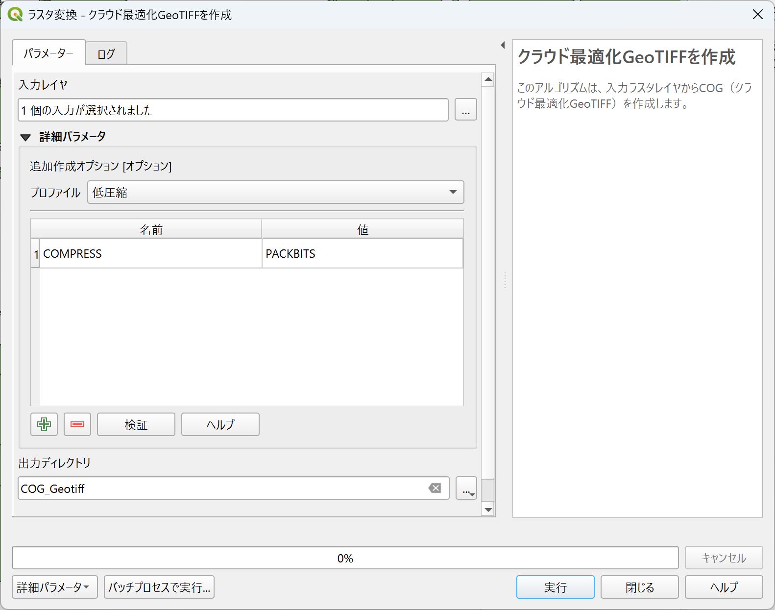Image resolution: width=775 pixels, height=610 pixels.
Task: Remove the selected option with the red minus
Action: [77, 424]
